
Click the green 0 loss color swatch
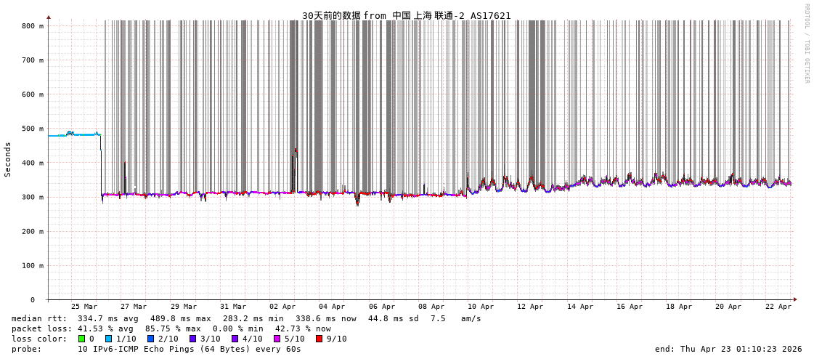pos(82,339)
